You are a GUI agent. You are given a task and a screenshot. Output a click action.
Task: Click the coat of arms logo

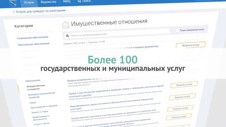13,3
